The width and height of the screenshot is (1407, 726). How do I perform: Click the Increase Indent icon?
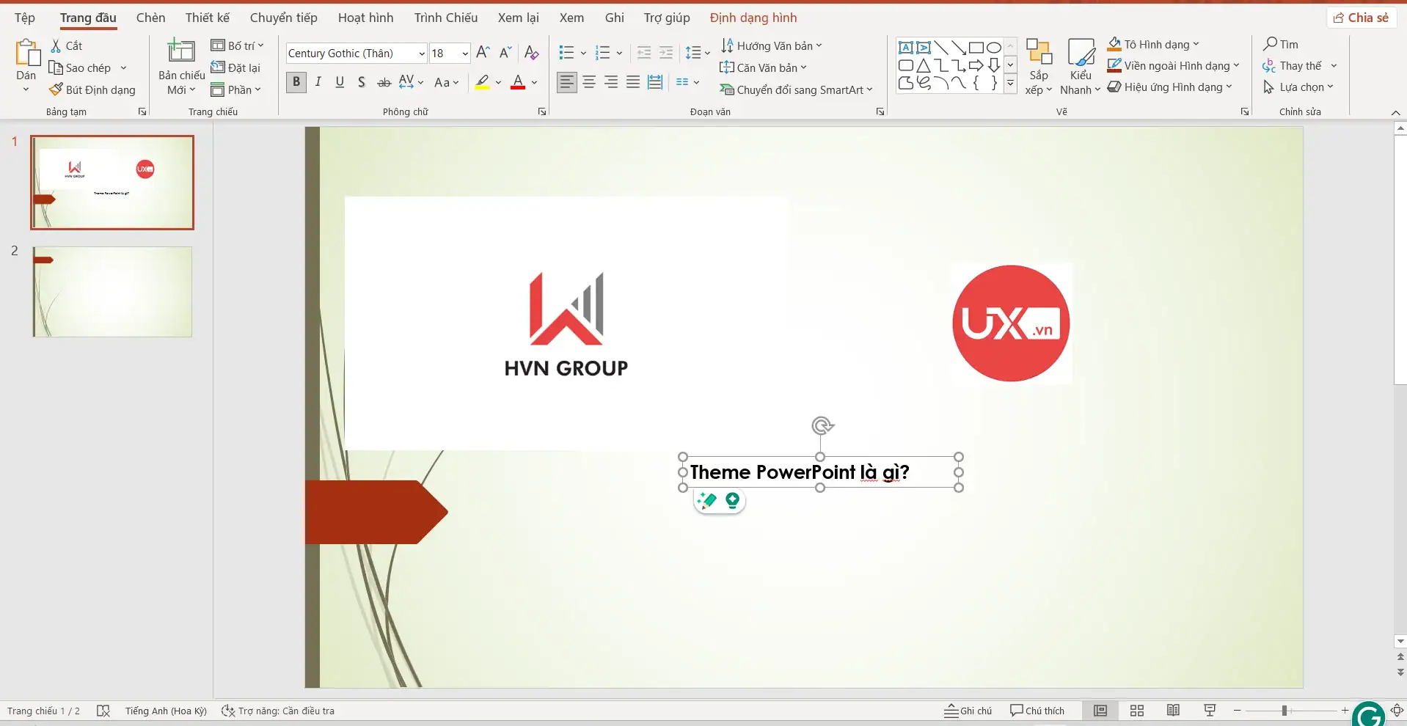(x=666, y=52)
